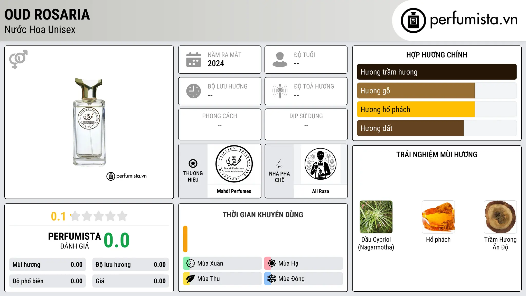
Task: Click the snowflake icon for Mùa Đông
Action: click(x=272, y=279)
